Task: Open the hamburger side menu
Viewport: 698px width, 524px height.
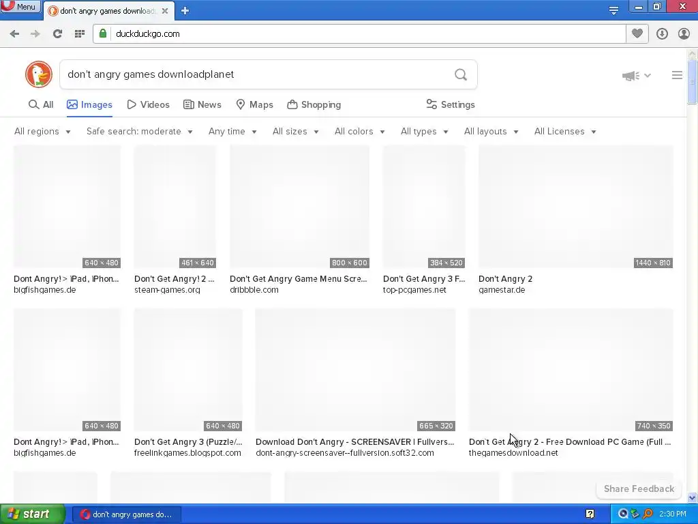Action: [x=677, y=75]
